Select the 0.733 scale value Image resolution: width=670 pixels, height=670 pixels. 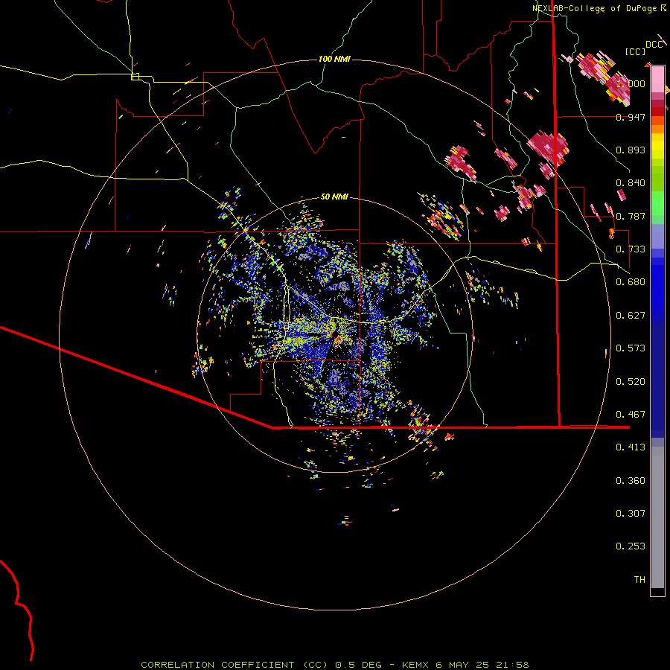631,249
